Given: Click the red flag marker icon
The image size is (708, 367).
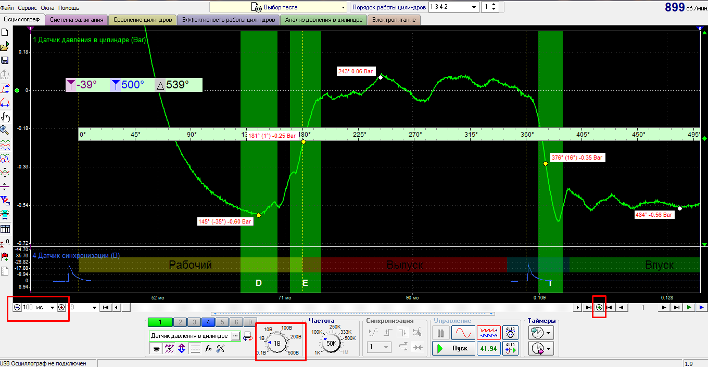Looking at the screenshot, I should point(5,257).
